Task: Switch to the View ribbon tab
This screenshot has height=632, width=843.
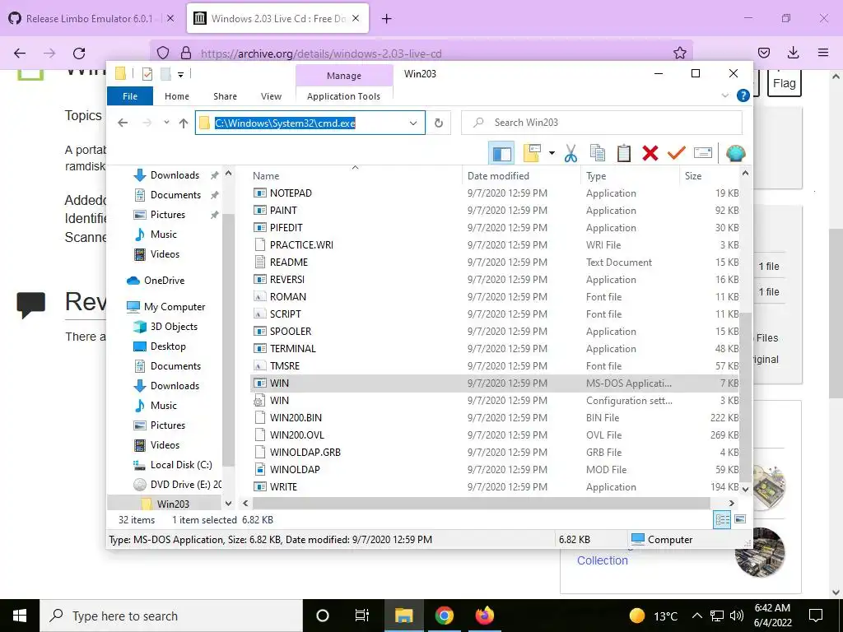Action: click(271, 96)
